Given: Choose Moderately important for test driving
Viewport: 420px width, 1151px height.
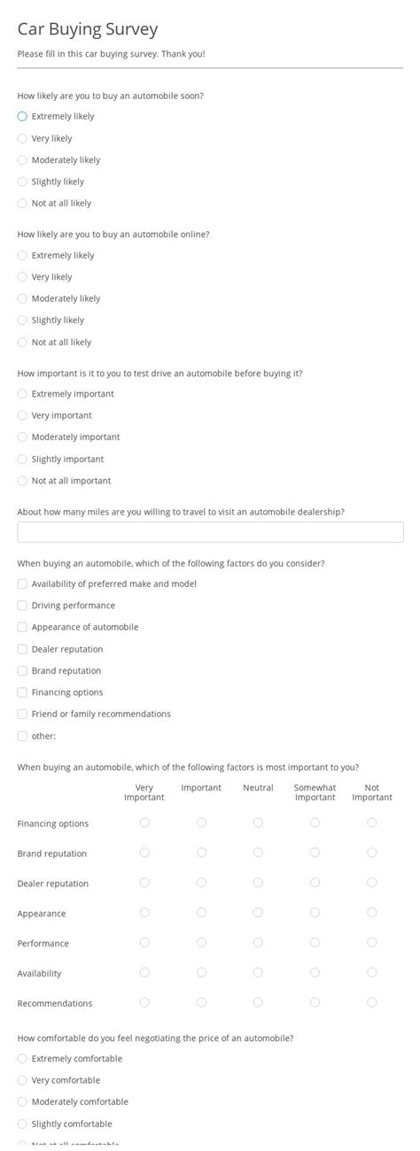Looking at the screenshot, I should point(22,436).
